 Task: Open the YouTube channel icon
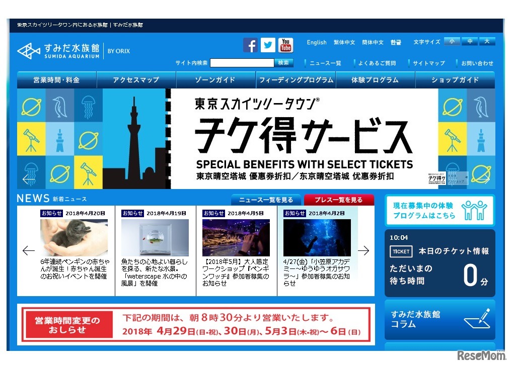click(285, 45)
